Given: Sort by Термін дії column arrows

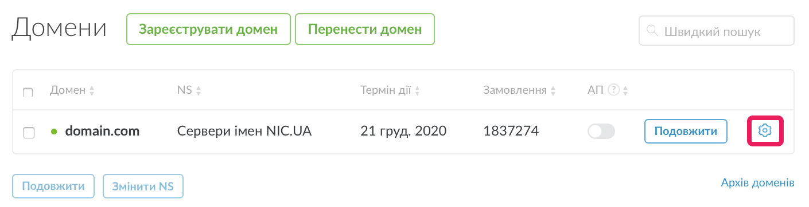Looking at the screenshot, I should (x=417, y=90).
